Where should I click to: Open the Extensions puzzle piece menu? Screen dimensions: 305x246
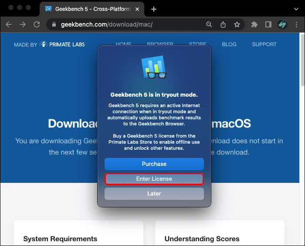254,24
